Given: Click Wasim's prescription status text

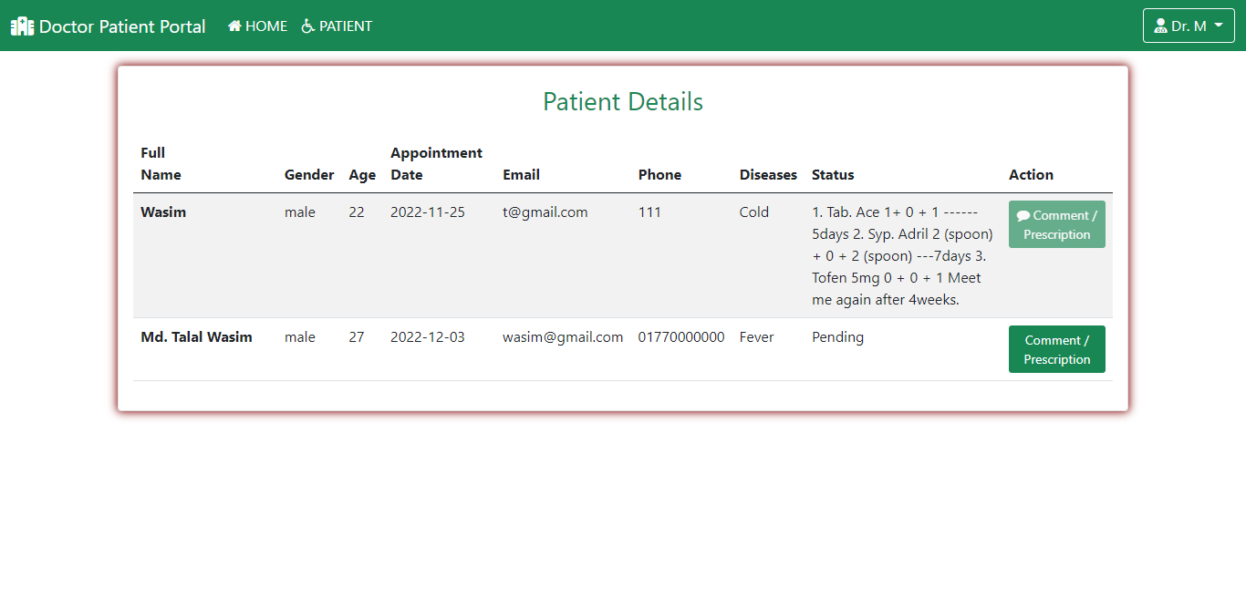Looking at the screenshot, I should point(901,256).
